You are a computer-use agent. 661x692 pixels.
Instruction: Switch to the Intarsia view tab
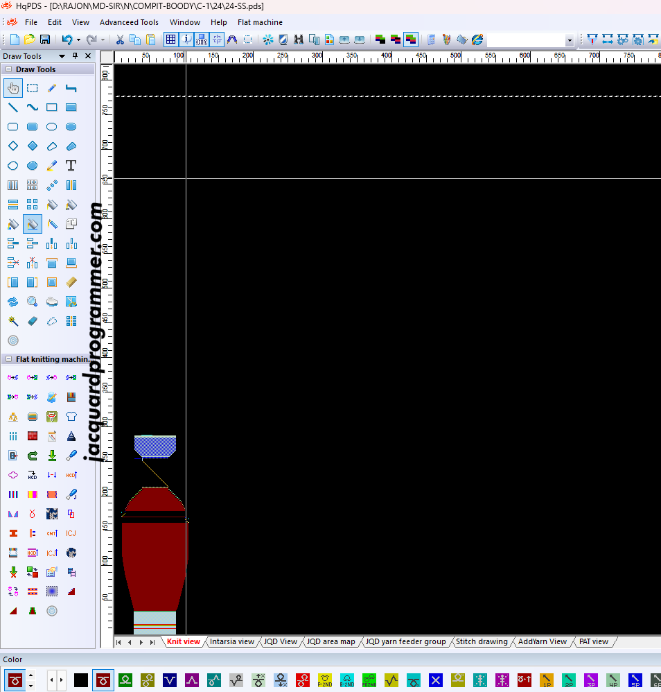(231, 641)
